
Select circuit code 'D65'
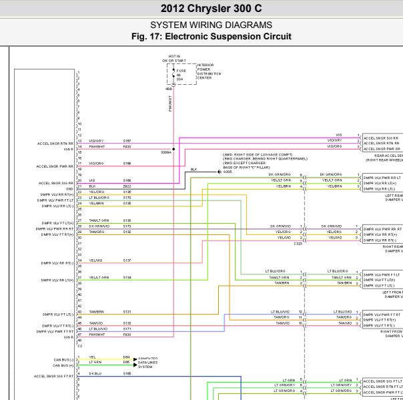click(126, 362)
